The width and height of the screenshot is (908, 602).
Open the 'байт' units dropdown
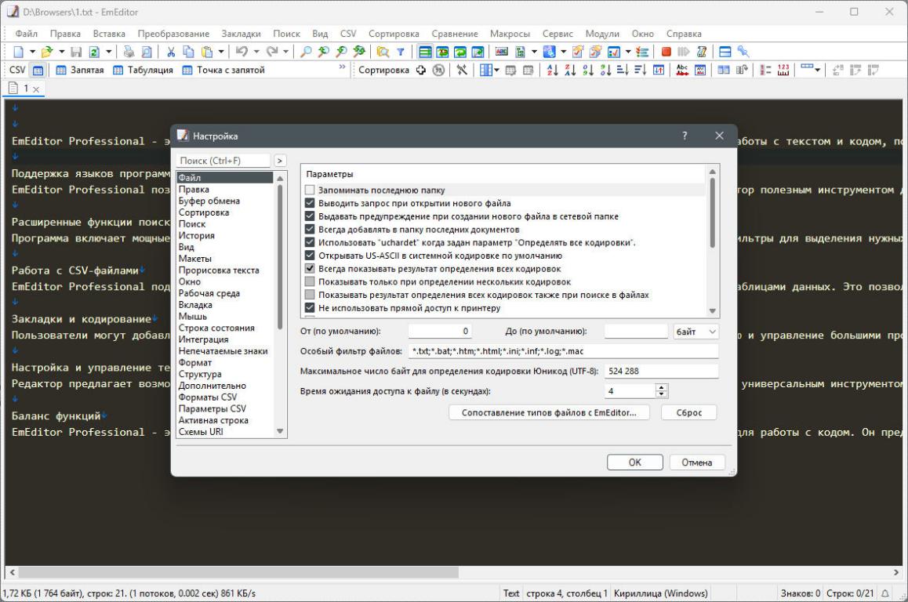[696, 332]
